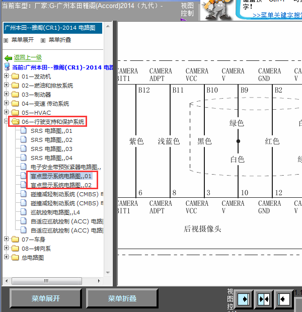Expand the 02—燃油和排放系统 tree node

[x=6, y=85]
